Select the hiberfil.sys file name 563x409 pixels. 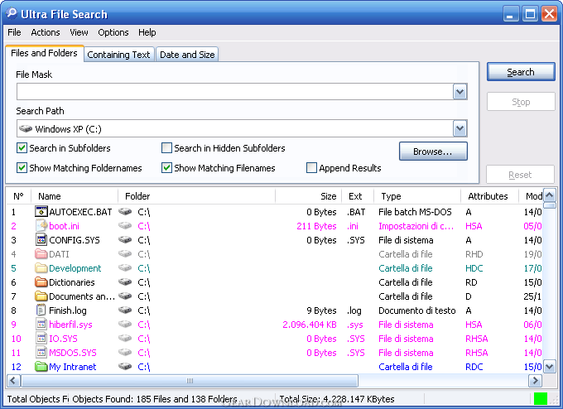point(70,325)
